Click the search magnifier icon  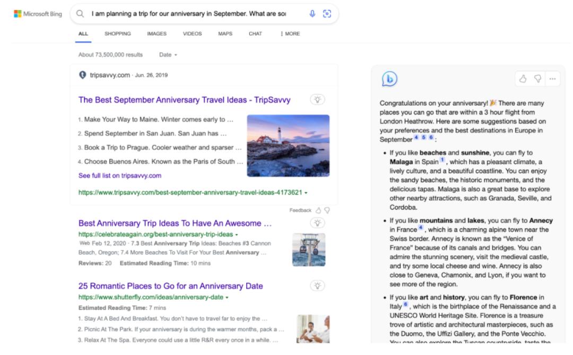pyautogui.click(x=80, y=14)
